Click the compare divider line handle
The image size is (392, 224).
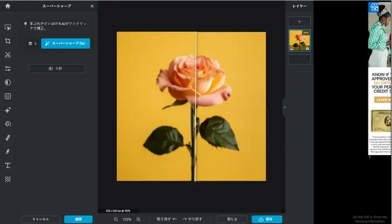coord(196,106)
